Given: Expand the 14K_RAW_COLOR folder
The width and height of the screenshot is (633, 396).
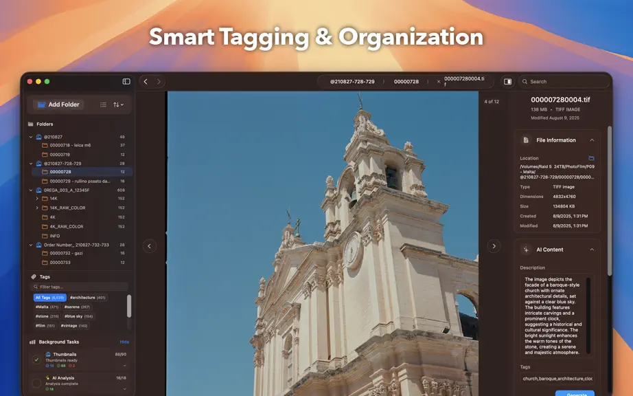Looking at the screenshot, I should (37, 208).
